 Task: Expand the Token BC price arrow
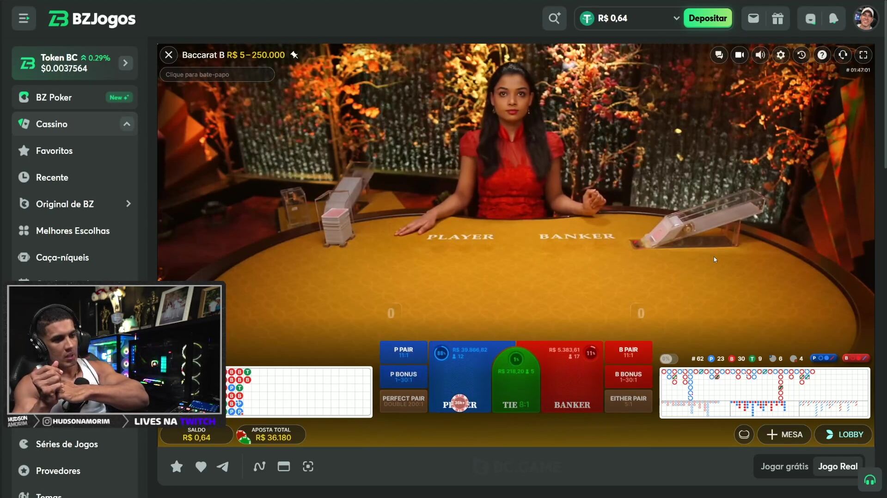(125, 63)
